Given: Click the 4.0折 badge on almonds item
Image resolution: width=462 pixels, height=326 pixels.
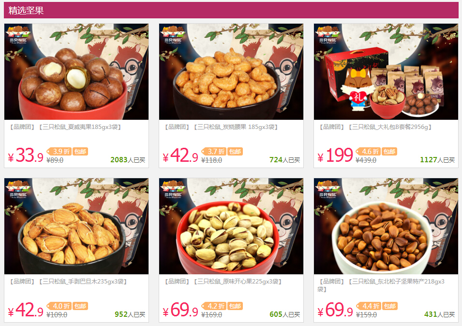Looking at the screenshot, I should (59, 306).
